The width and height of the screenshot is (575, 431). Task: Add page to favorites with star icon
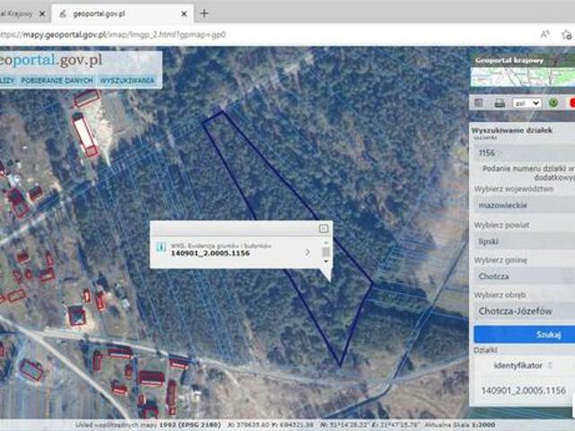(x=568, y=34)
